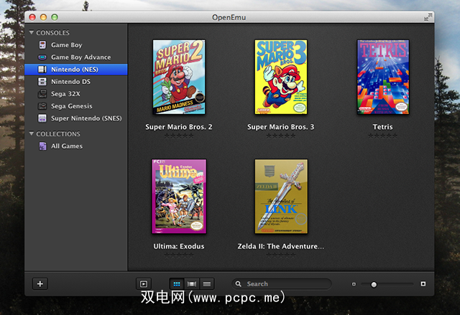Screen dimensions: 460x315
Task: Choose the Super Nintendo (SNES) icon
Action: (x=42, y=118)
